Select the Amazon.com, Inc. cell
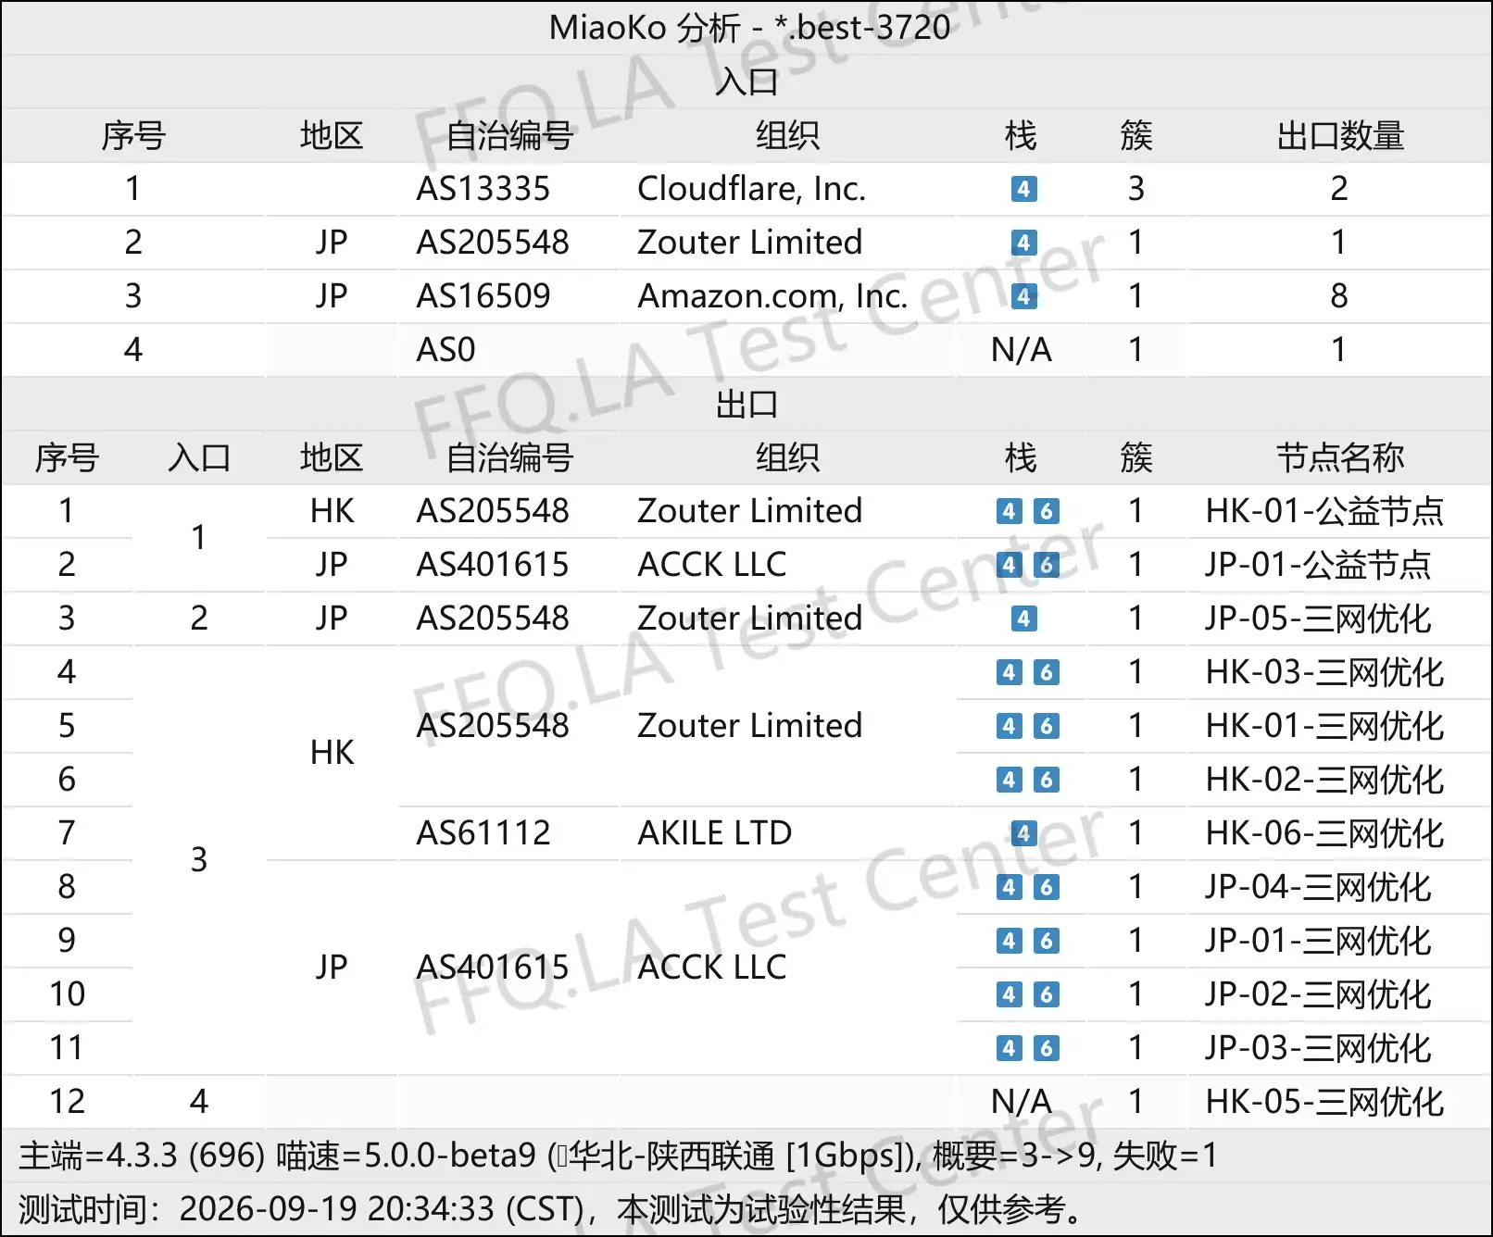Viewport: 1493px width, 1237px height. [x=772, y=296]
